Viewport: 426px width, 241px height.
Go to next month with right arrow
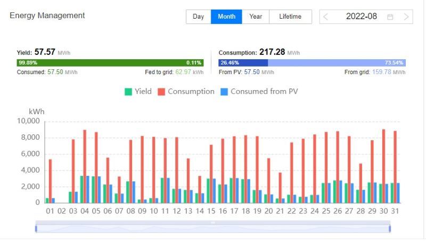406,17
